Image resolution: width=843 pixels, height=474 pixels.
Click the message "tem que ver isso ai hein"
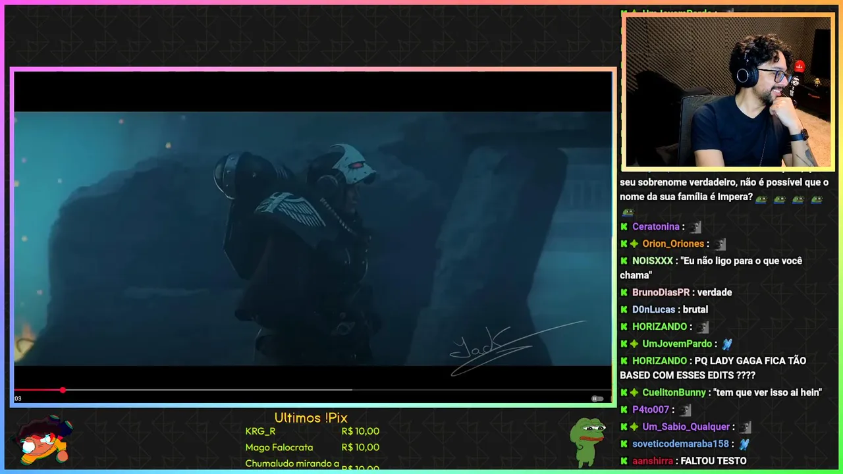coord(767,392)
